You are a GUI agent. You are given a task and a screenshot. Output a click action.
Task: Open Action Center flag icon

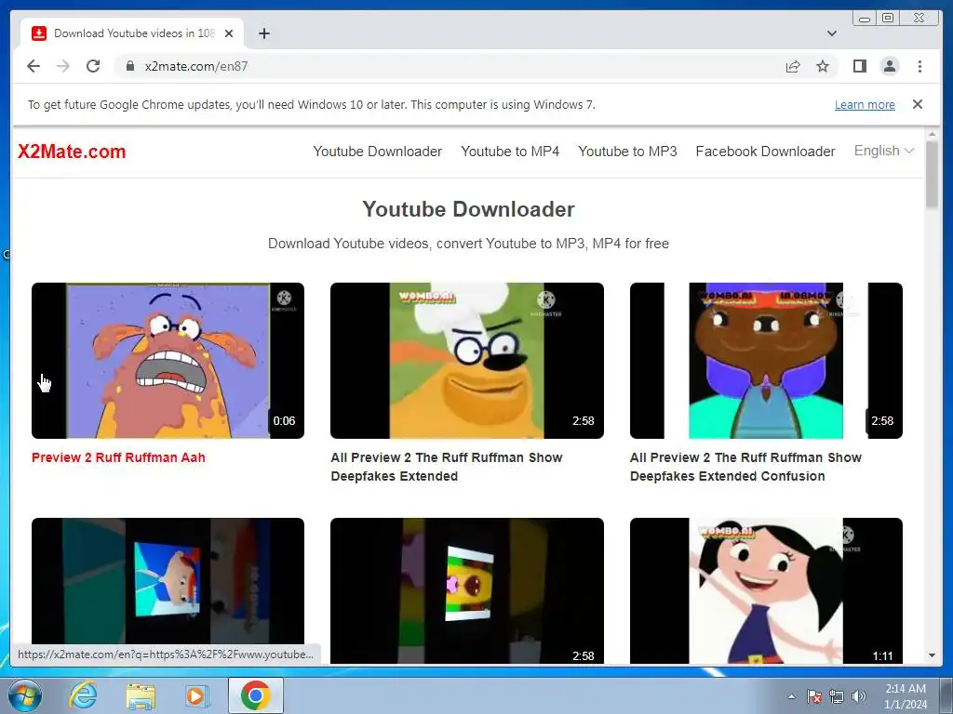[x=814, y=696]
